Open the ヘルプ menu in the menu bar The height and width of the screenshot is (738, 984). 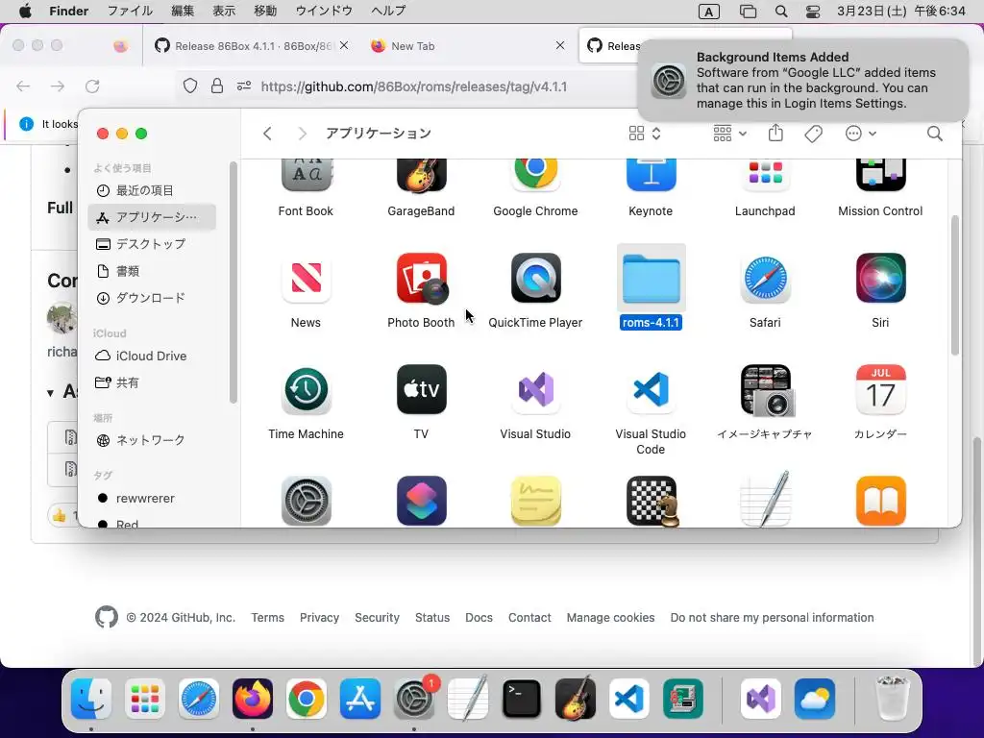pyautogui.click(x=388, y=11)
